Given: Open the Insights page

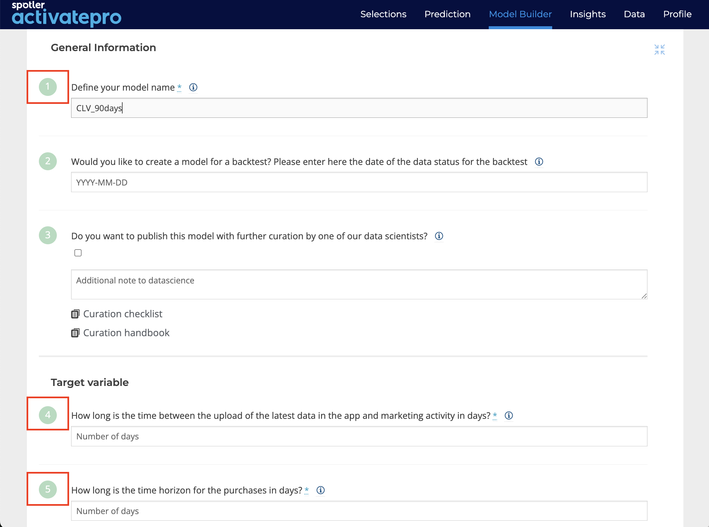Looking at the screenshot, I should tap(588, 14).
